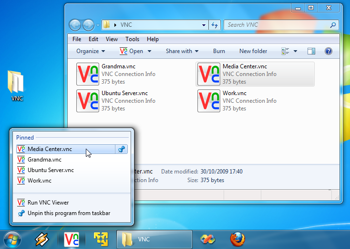The width and height of the screenshot is (350, 249).
Task: Click the Windows Start orb
Action: (12, 240)
